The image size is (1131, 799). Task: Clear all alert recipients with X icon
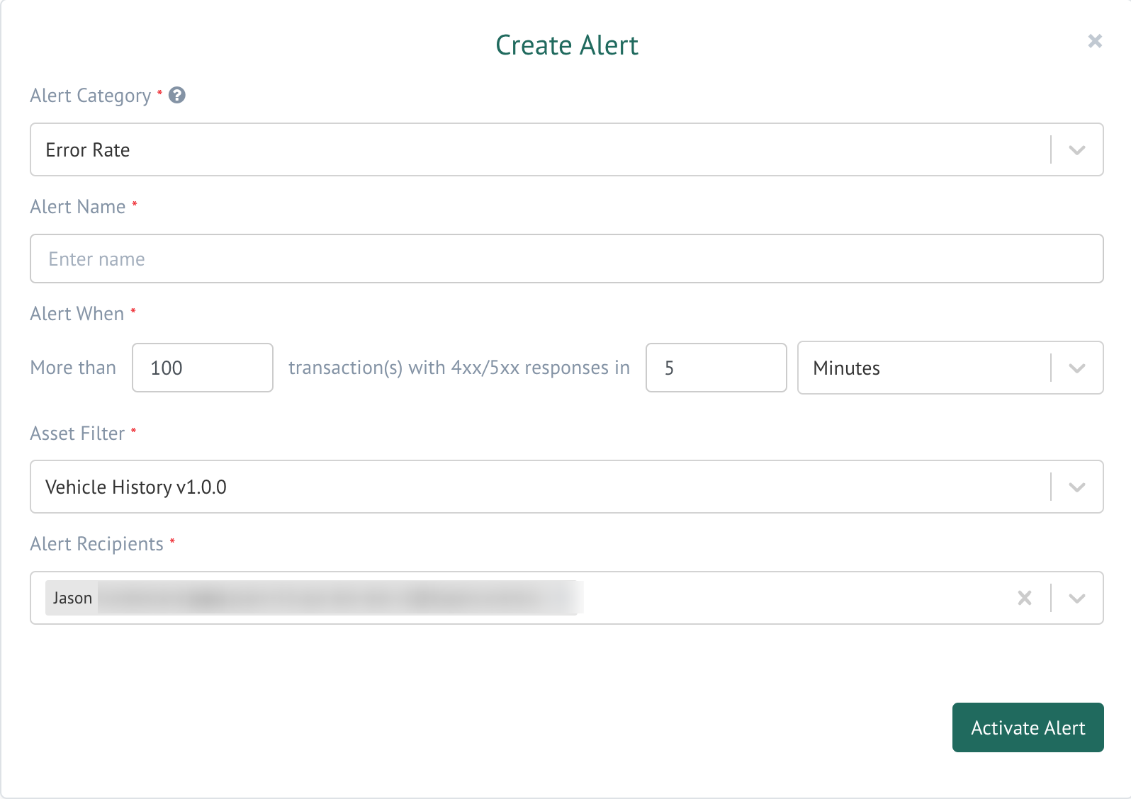coord(1024,598)
